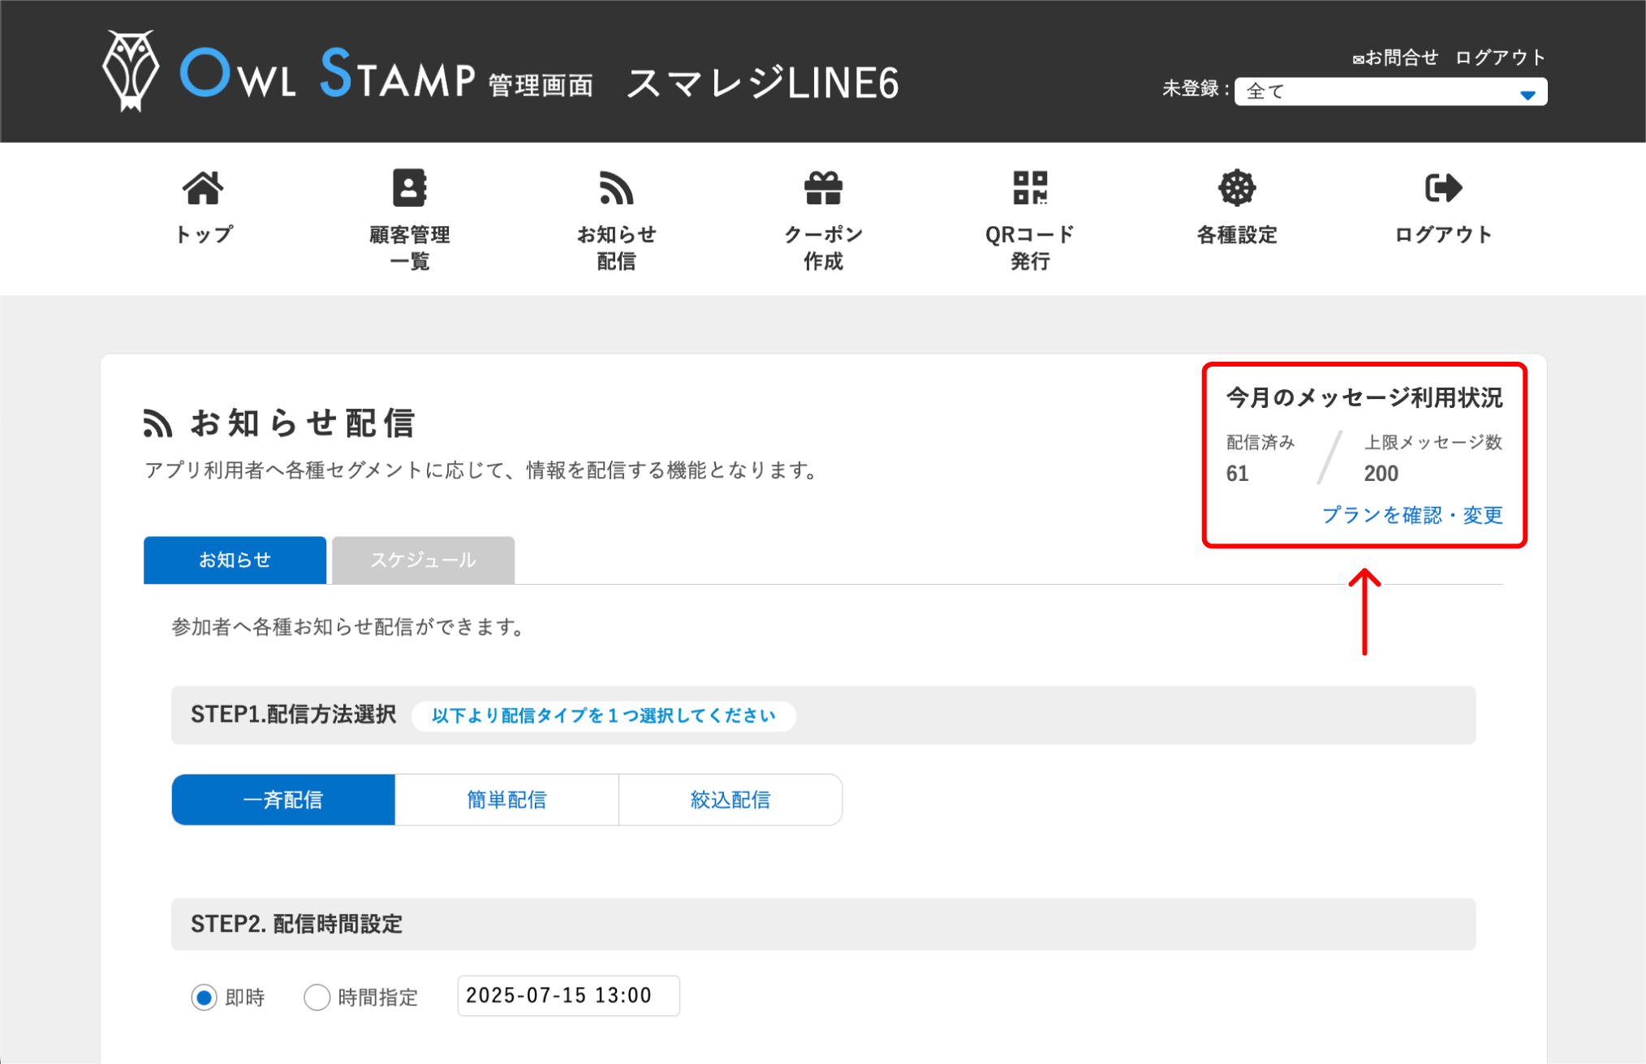The height and width of the screenshot is (1064, 1646).
Task: Open the クーポン作成 gift icon
Action: coord(823,188)
